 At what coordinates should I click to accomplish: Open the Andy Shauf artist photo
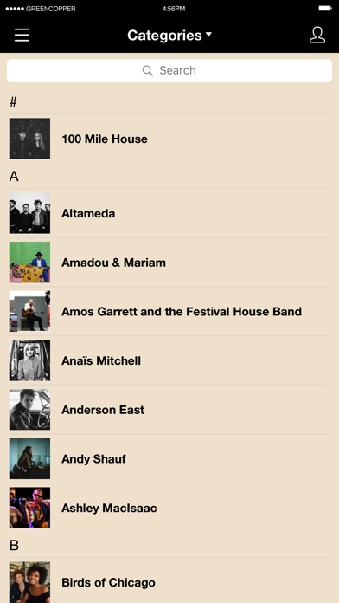(x=29, y=458)
